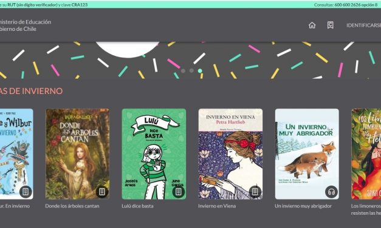The width and height of the screenshot is (381, 228).
Task: Select the active third carousel dot
Action: tap(200, 71)
